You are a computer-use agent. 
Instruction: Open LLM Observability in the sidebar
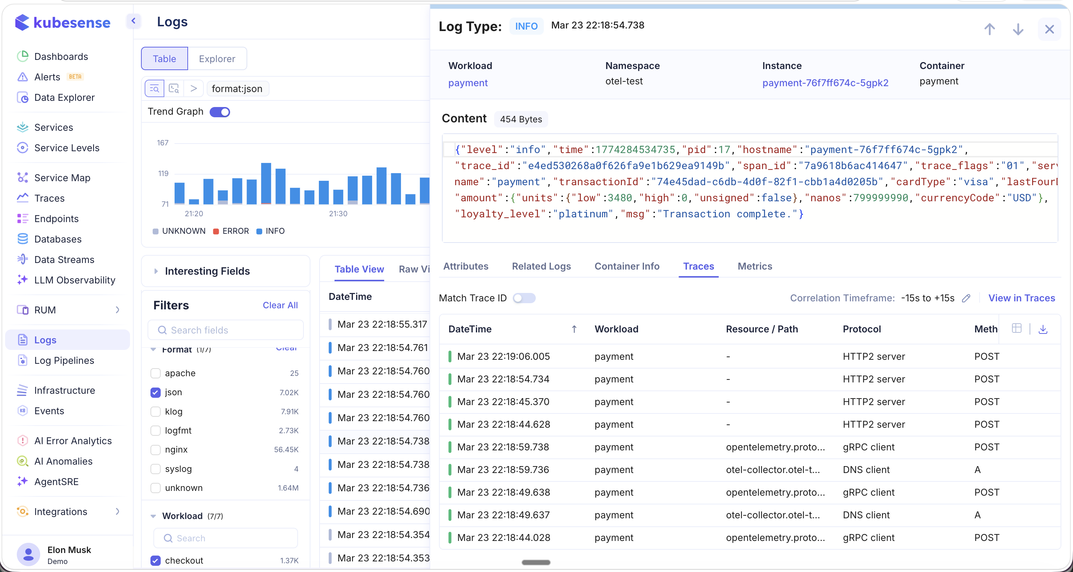point(75,281)
